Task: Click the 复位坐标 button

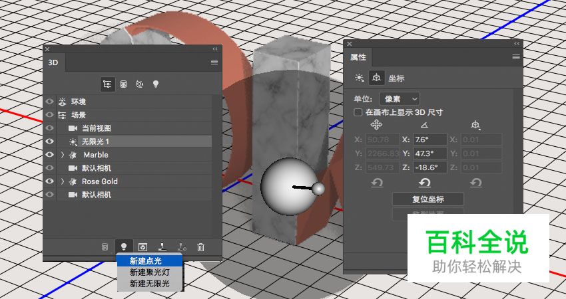Action: 427,199
